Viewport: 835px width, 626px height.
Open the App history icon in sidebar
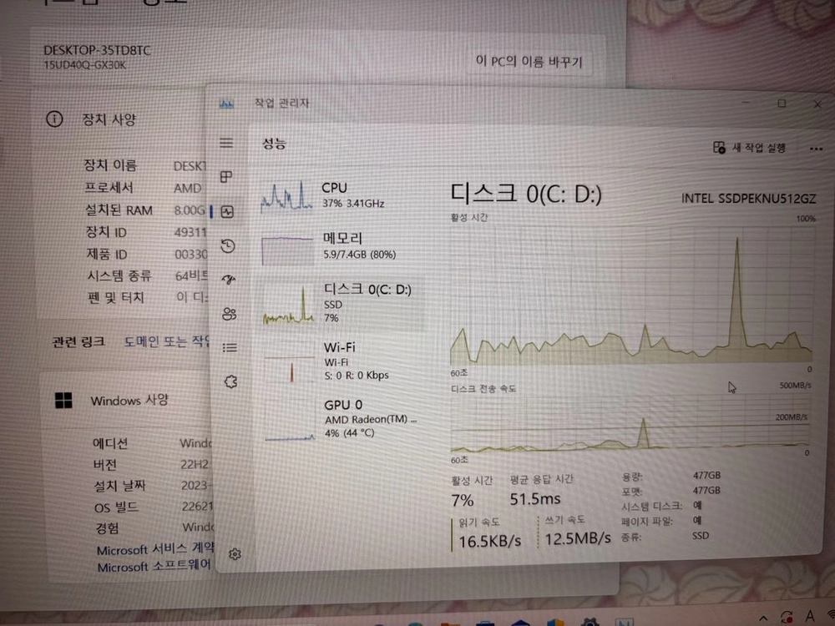coord(228,245)
